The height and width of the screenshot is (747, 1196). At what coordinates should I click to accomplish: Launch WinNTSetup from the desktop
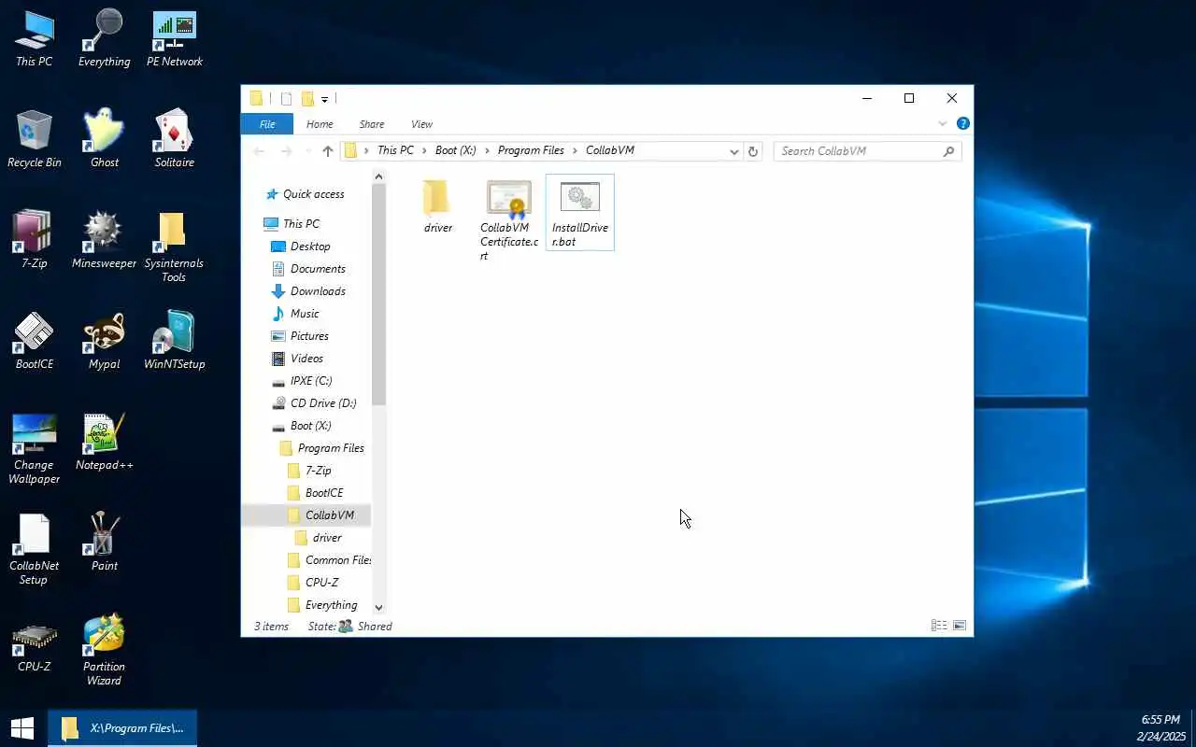(x=175, y=342)
